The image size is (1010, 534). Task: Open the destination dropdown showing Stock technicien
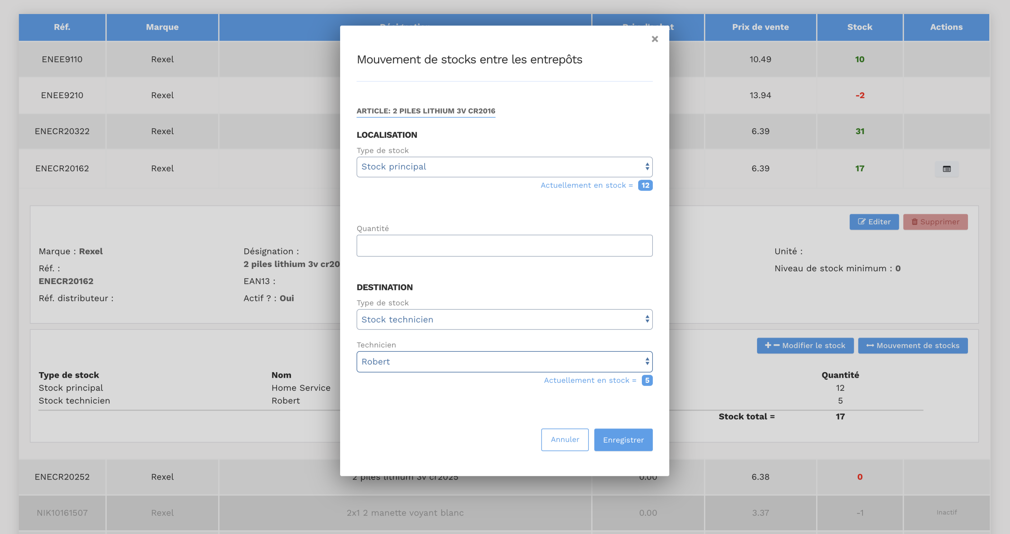pos(504,319)
